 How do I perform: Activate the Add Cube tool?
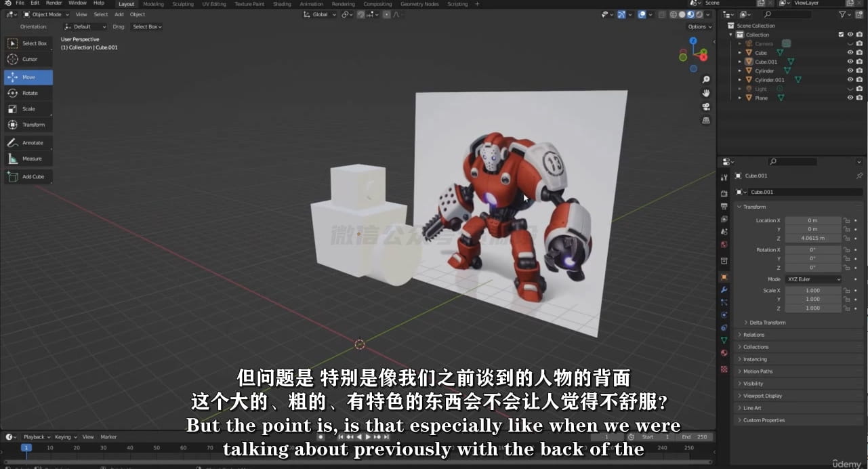28,177
